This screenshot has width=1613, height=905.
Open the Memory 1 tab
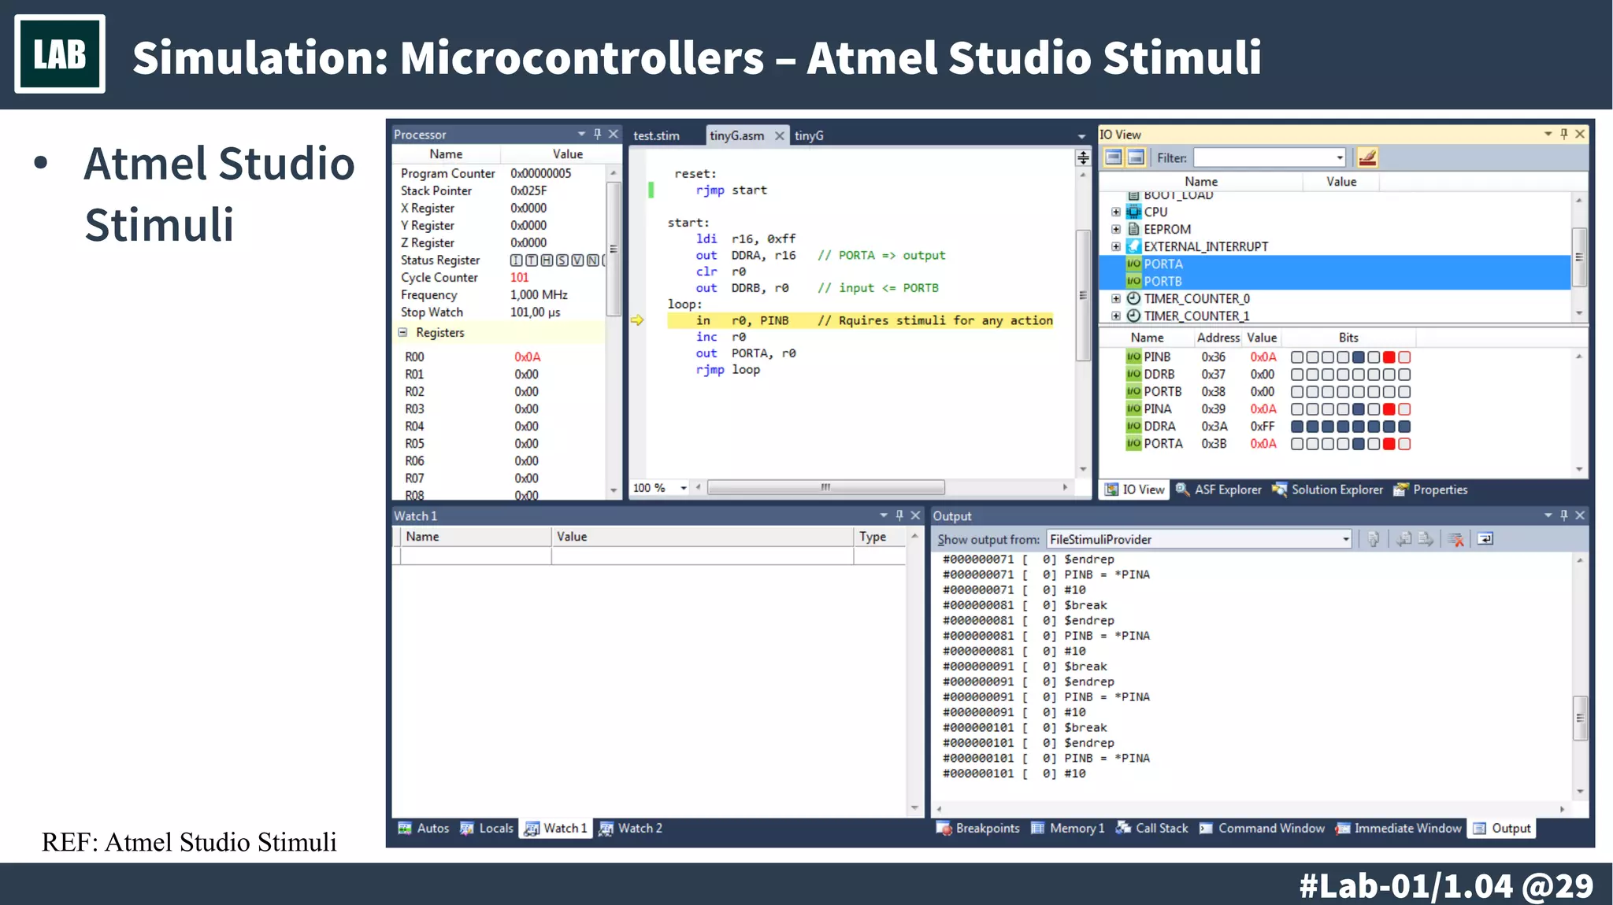click(x=1068, y=828)
